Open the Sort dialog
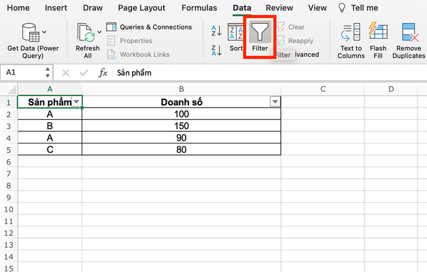Viewport: 427px width, 272px height. point(235,37)
